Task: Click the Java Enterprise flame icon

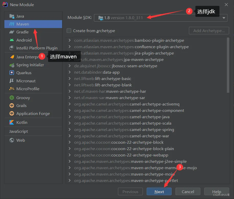Action: pyautogui.click(x=12, y=57)
